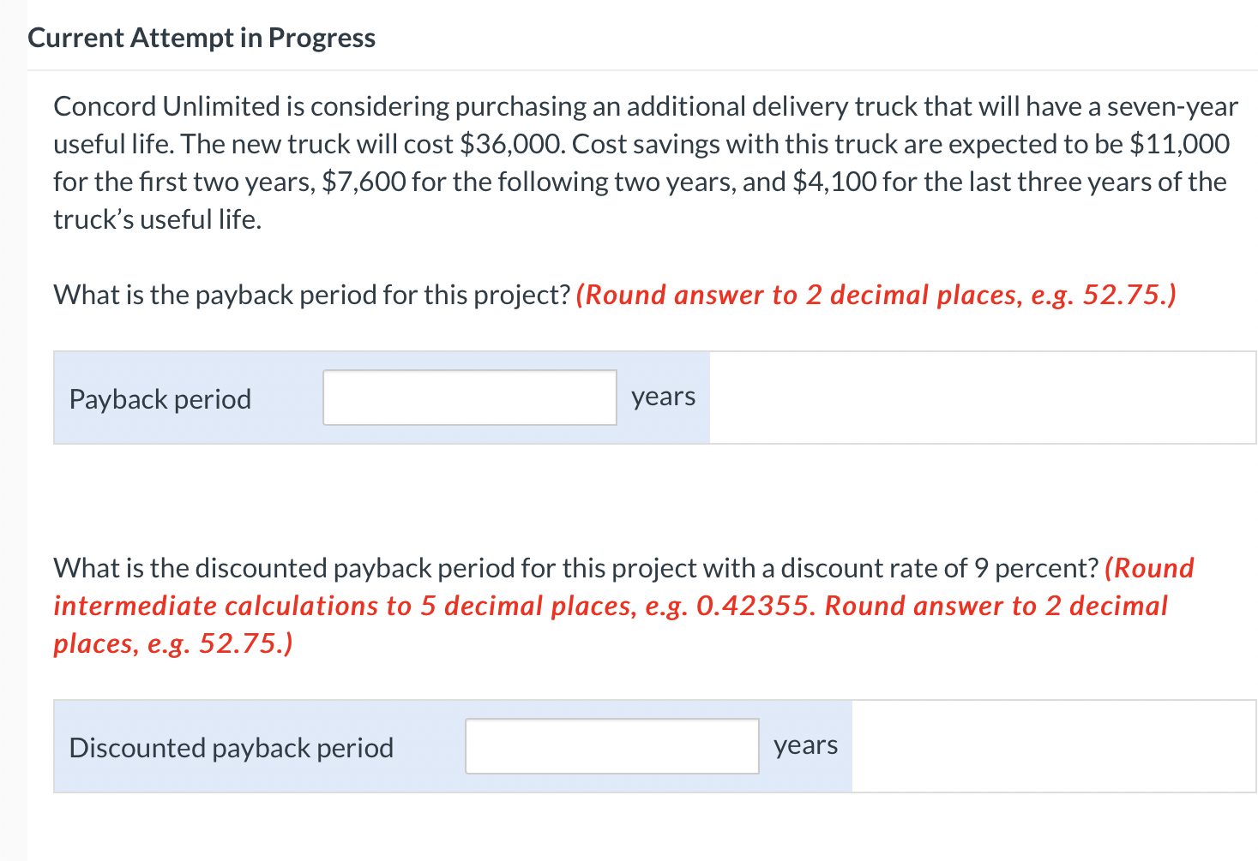This screenshot has height=861, width=1258.
Task: Click "years" unit beside the Payback period field
Action: click(x=663, y=397)
